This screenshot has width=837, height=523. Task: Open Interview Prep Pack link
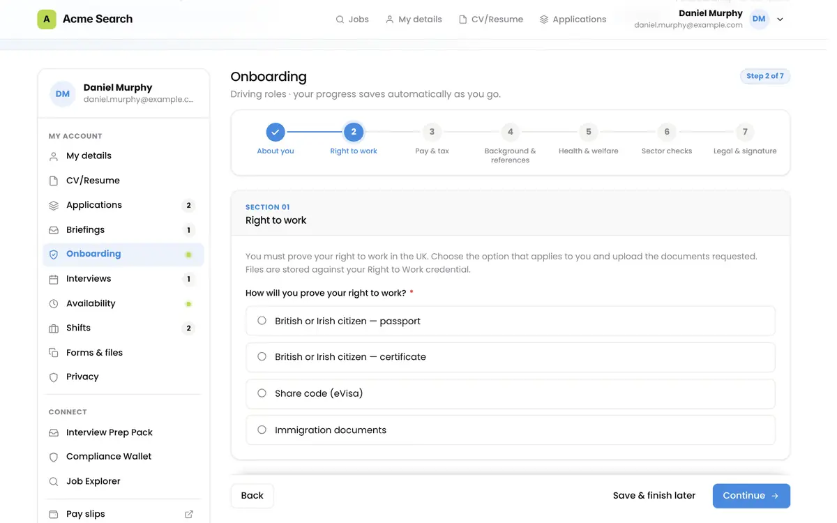[123, 433]
